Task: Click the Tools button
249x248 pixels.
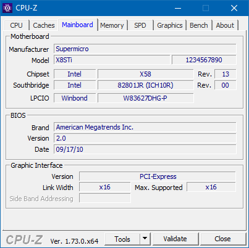Action: [x=122, y=239]
